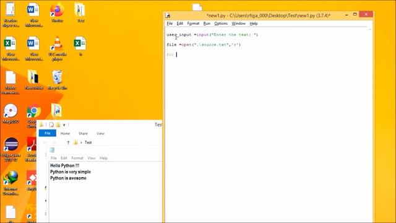Click the IDLE window title bar icon
The height and width of the screenshot is (223, 396).
pyautogui.click(x=168, y=15)
